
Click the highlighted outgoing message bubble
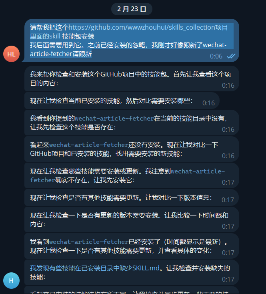132,40
